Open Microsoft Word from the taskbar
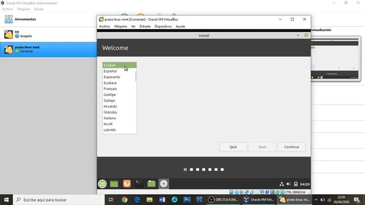 [162, 200]
